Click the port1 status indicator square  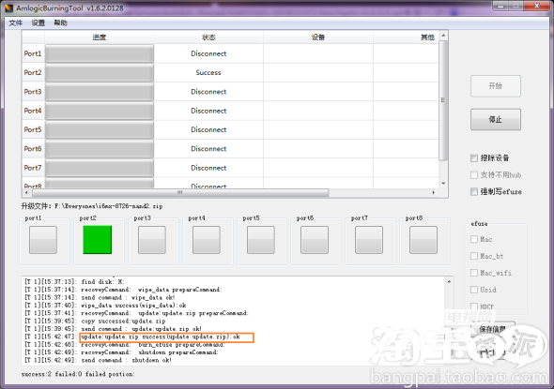pos(43,240)
